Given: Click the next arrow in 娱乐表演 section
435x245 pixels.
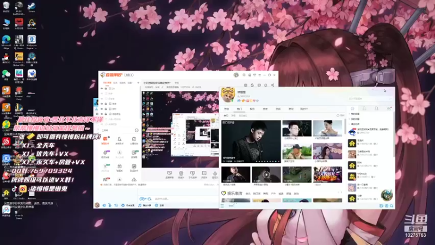Looking at the screenshot, I should (341, 193).
